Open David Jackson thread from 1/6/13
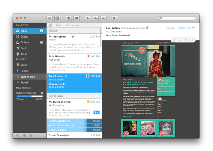Viewport: 213px width, 151px height. coord(74,130)
